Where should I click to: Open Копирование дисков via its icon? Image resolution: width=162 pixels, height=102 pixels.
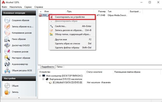[7, 33]
